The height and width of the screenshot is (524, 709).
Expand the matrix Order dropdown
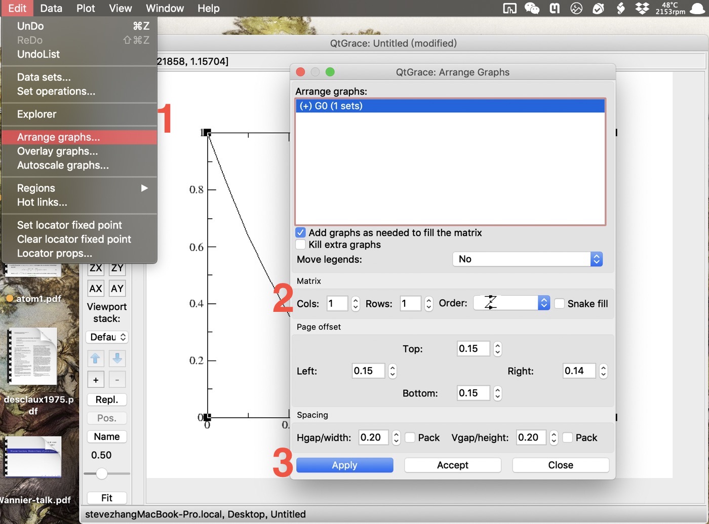[x=511, y=303]
